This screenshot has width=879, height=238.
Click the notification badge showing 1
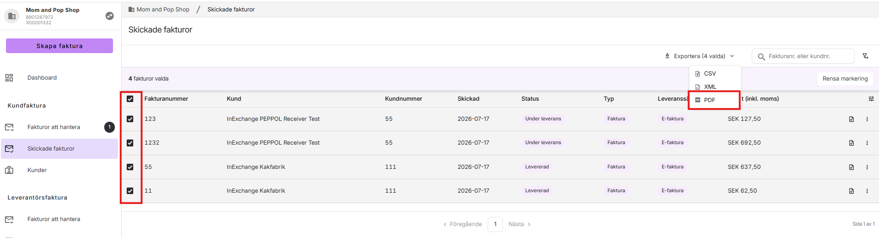point(109,127)
